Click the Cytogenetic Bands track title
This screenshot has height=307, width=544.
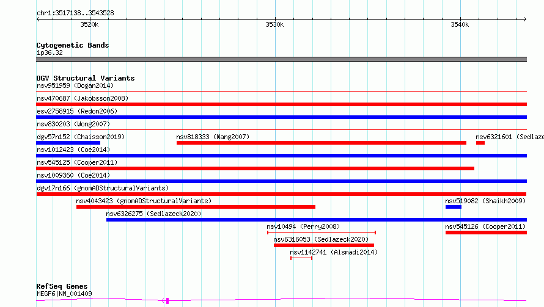click(x=73, y=45)
